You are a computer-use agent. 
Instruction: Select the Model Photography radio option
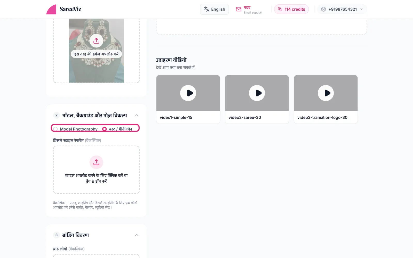(x=55, y=129)
